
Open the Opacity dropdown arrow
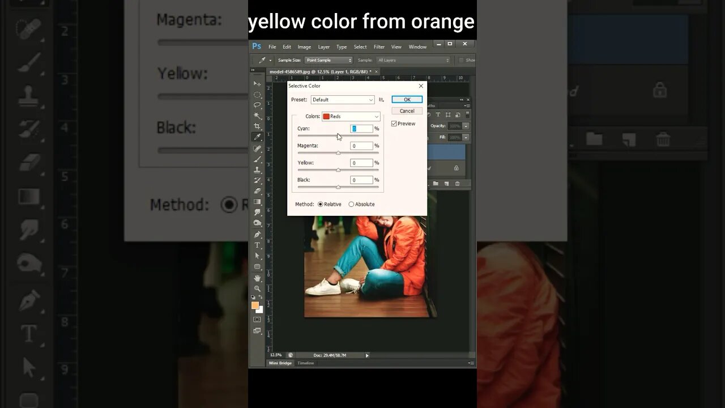[466, 126]
